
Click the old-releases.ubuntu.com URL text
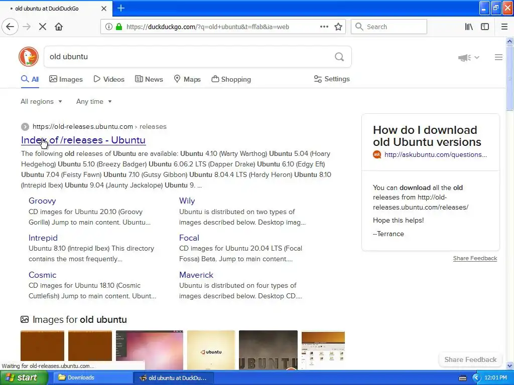click(x=83, y=127)
